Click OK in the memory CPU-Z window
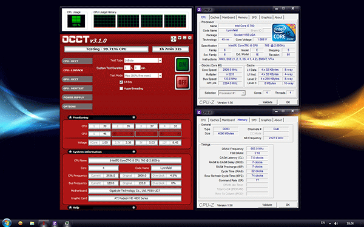The width and height of the screenshot is (364, 227). coord(288,205)
